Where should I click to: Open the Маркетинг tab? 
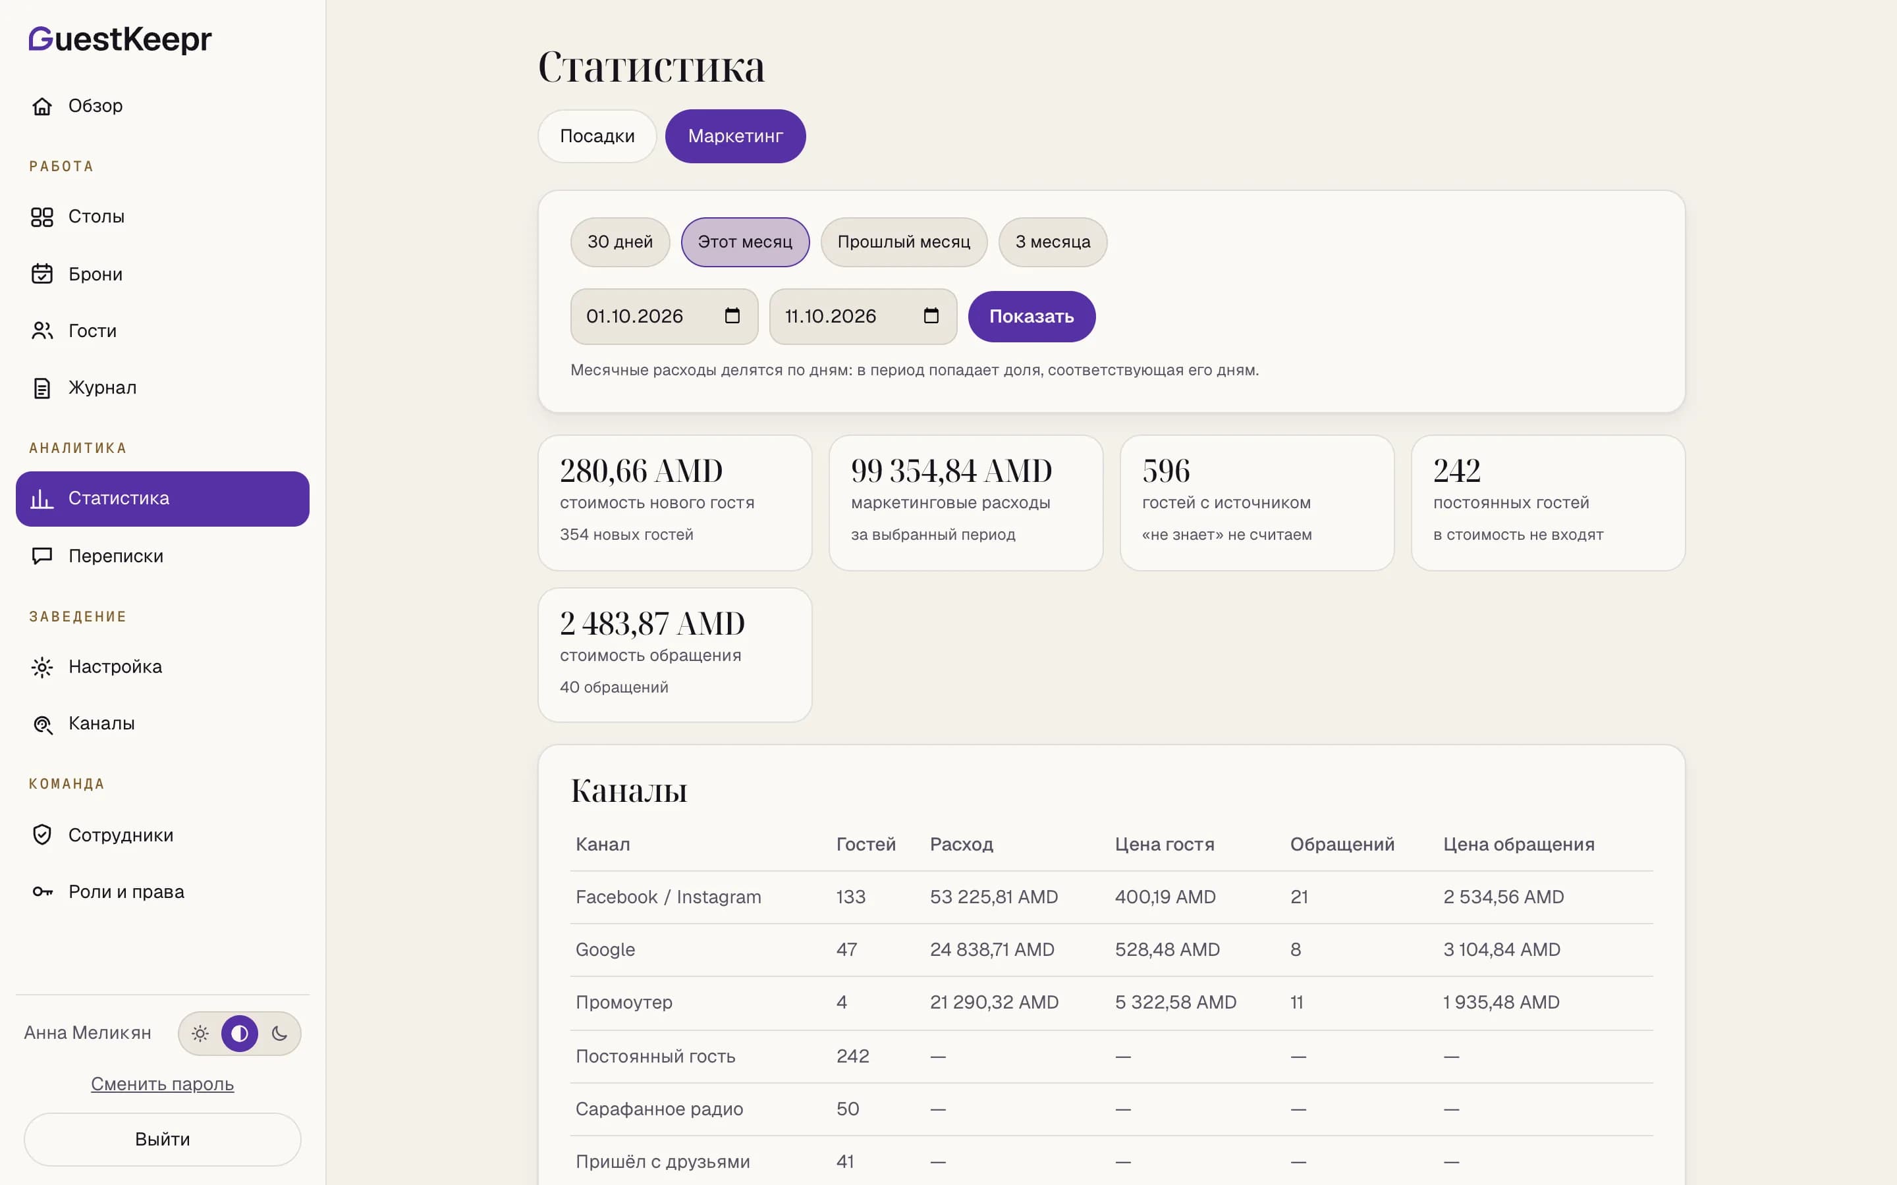[x=735, y=136]
